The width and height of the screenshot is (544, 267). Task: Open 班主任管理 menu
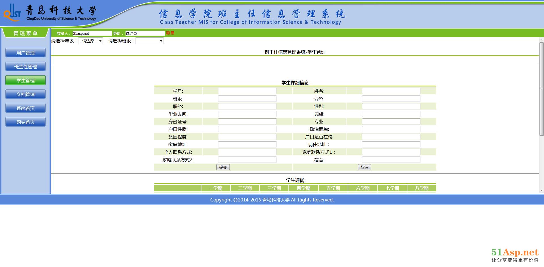coord(25,67)
